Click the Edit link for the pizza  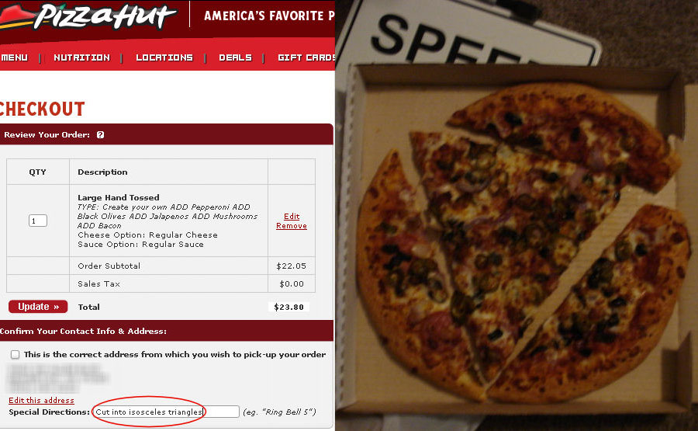292,216
